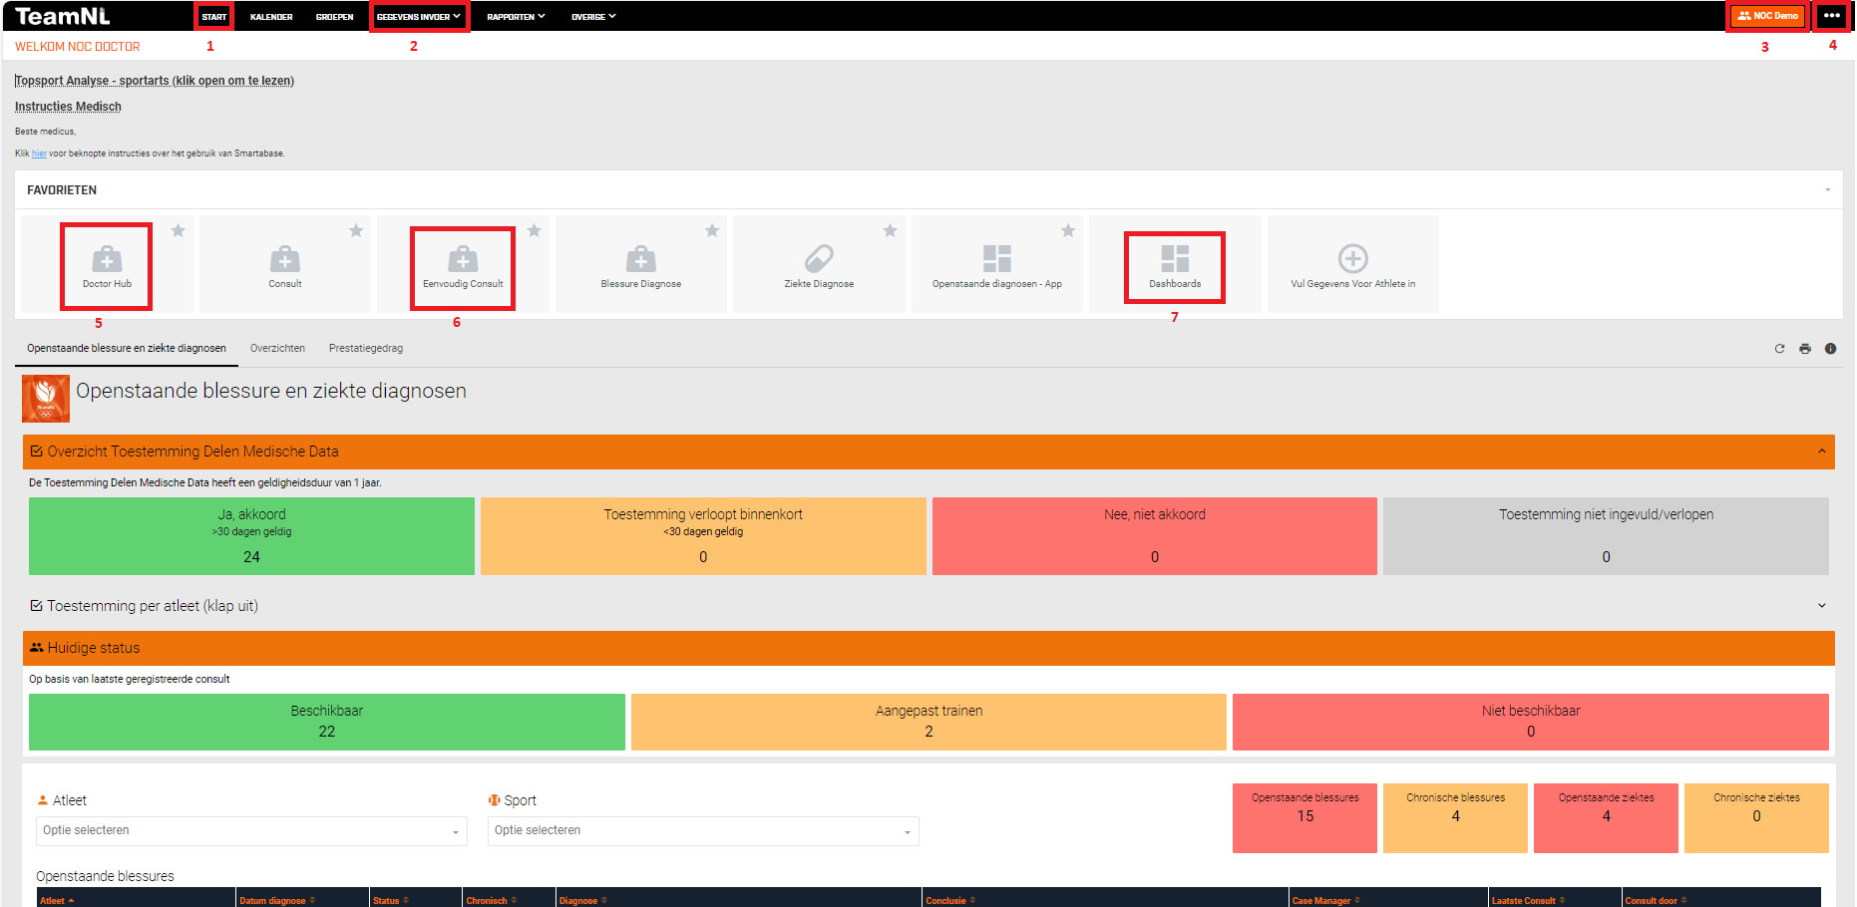Open the Atleet selection dropdown

[251, 831]
